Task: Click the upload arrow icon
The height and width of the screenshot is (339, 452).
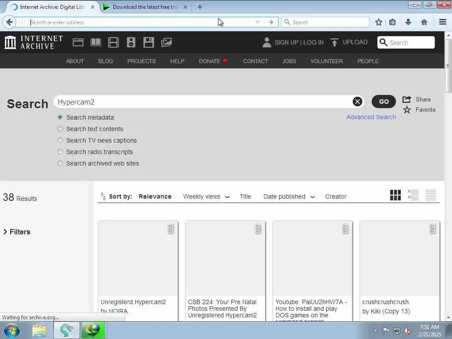Action: (335, 42)
